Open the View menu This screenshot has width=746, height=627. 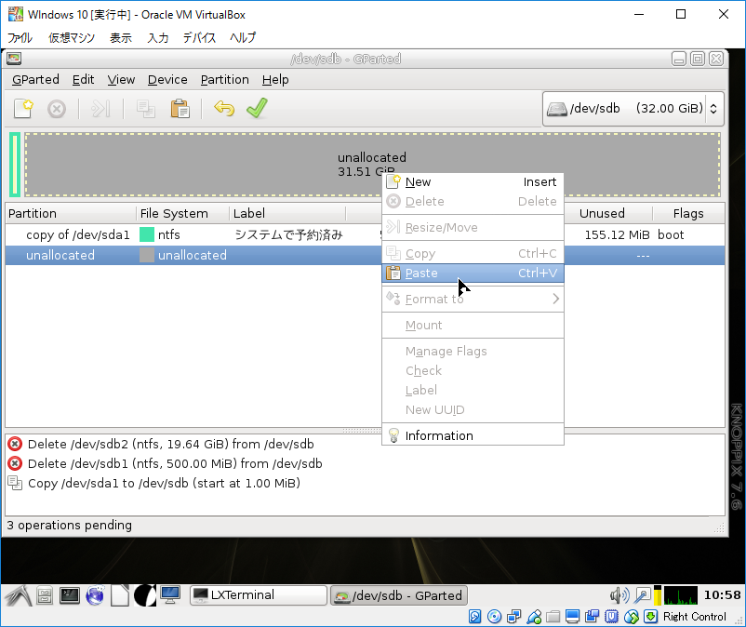click(121, 79)
